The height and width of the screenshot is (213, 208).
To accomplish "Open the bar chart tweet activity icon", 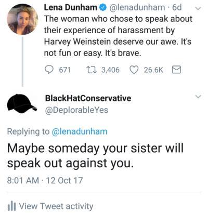I will tap(12, 206).
